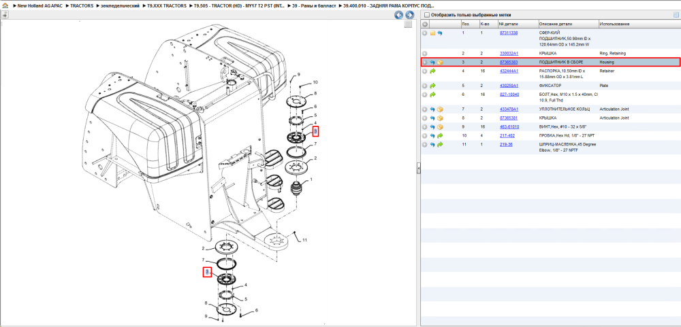
Task: Open part number link 87365383
Action: 508,63
